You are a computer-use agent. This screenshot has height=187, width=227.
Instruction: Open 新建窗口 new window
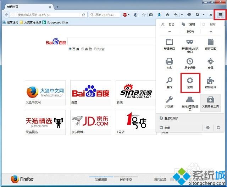click(170, 44)
